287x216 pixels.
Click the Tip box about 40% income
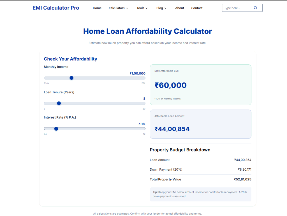tap(201, 194)
